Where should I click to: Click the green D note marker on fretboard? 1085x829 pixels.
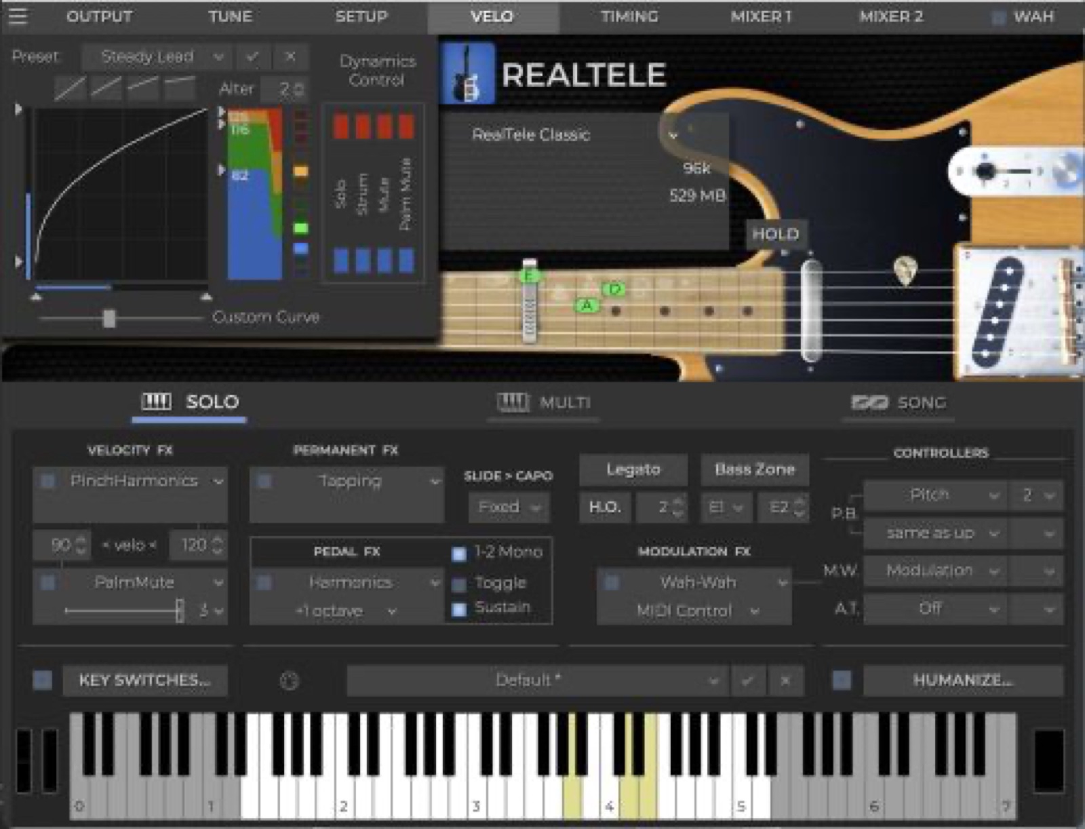click(x=614, y=290)
